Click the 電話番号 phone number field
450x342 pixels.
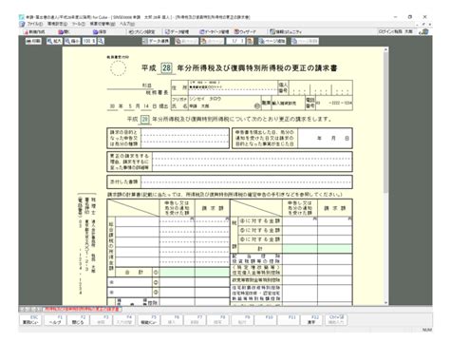point(334,104)
